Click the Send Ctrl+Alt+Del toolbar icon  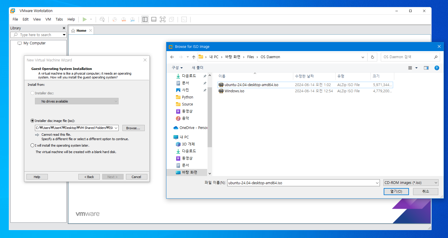point(102,19)
